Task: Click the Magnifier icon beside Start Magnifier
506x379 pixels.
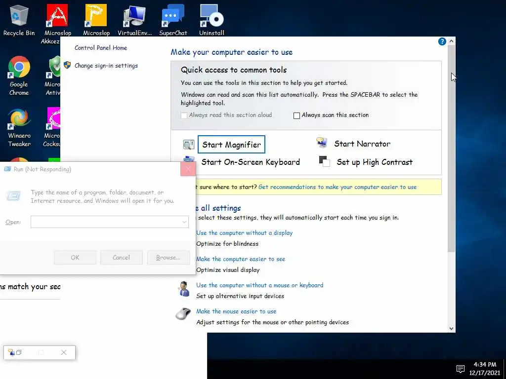Action: [188, 145]
